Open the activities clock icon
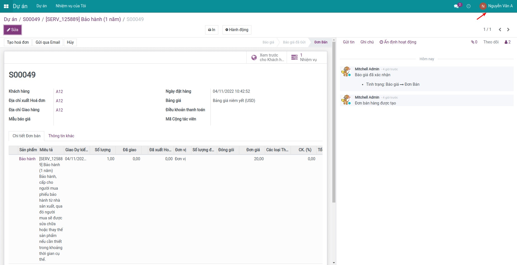This screenshot has height=265, width=517. point(469,6)
